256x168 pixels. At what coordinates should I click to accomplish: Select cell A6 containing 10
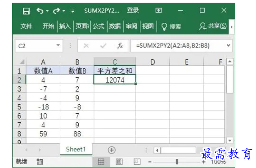43,116
